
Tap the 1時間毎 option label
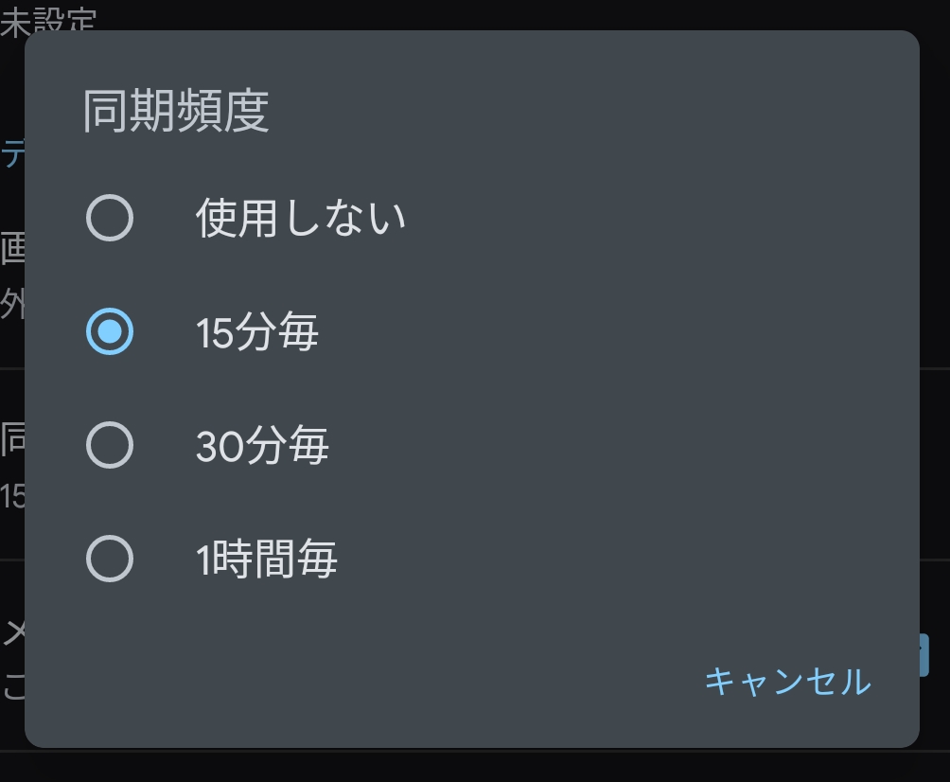click(x=267, y=559)
